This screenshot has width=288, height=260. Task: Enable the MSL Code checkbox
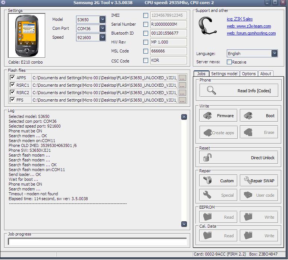point(145,51)
